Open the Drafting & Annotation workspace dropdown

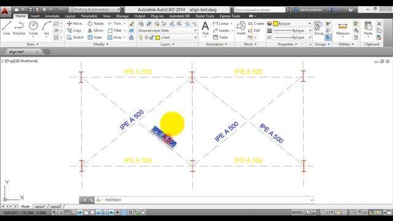tap(95, 10)
